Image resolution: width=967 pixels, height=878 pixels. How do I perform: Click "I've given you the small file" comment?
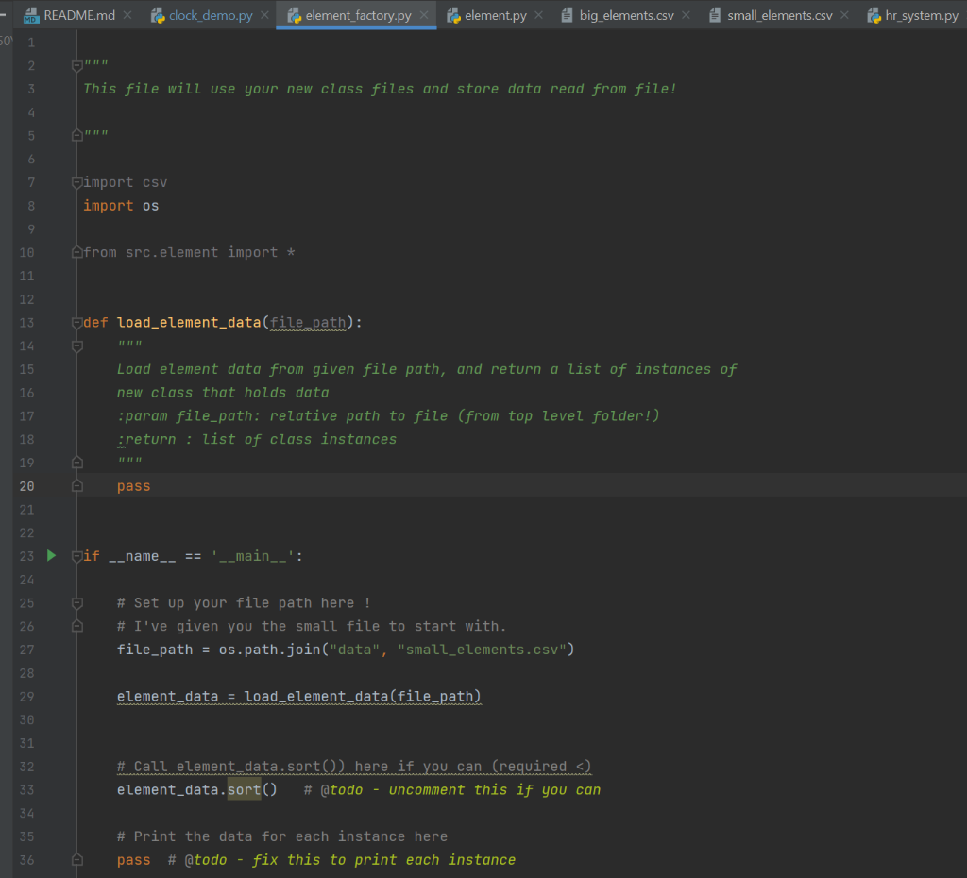pyautogui.click(x=312, y=627)
